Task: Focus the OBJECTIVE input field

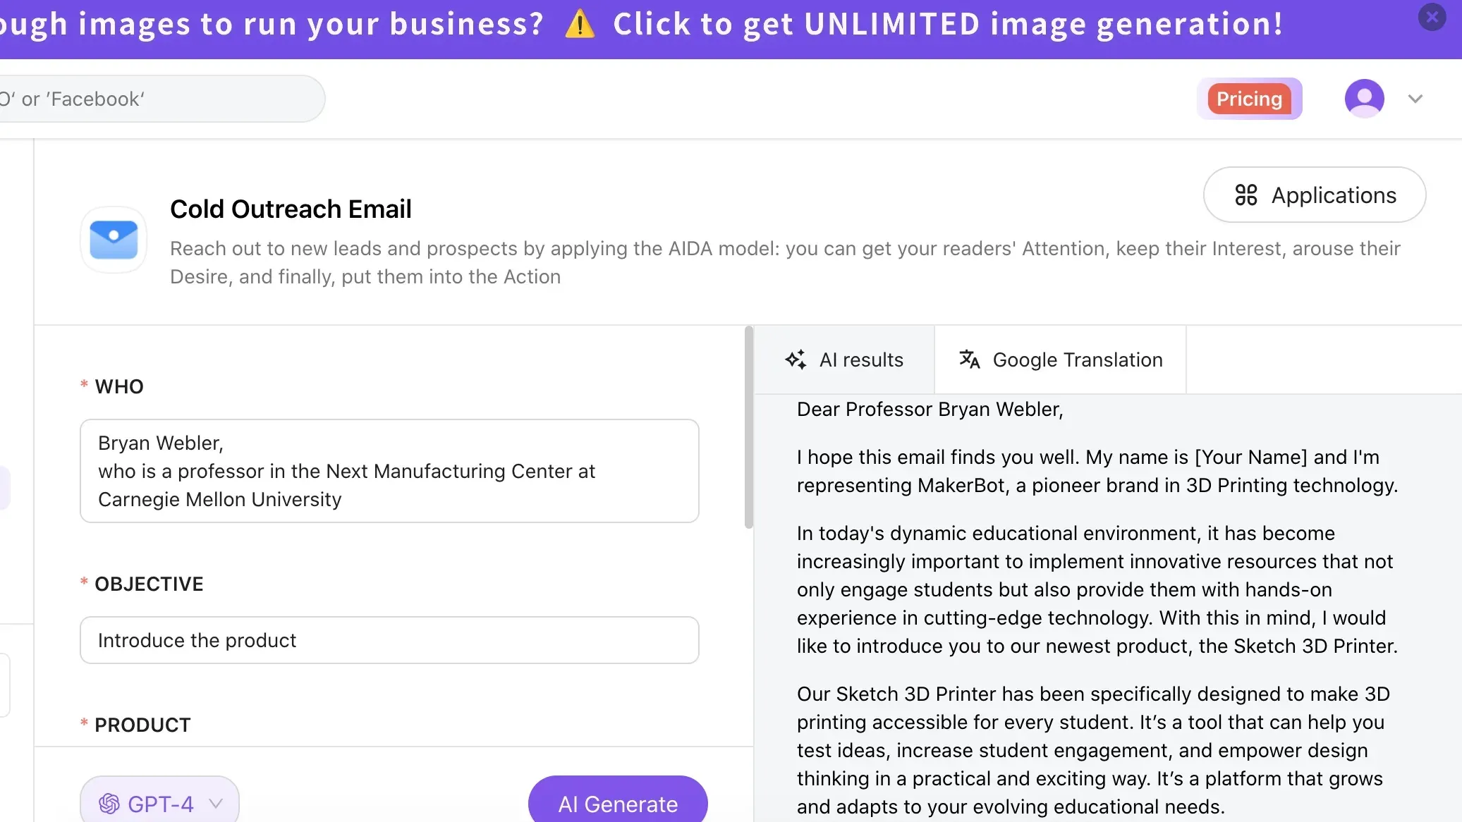Action: click(x=389, y=640)
